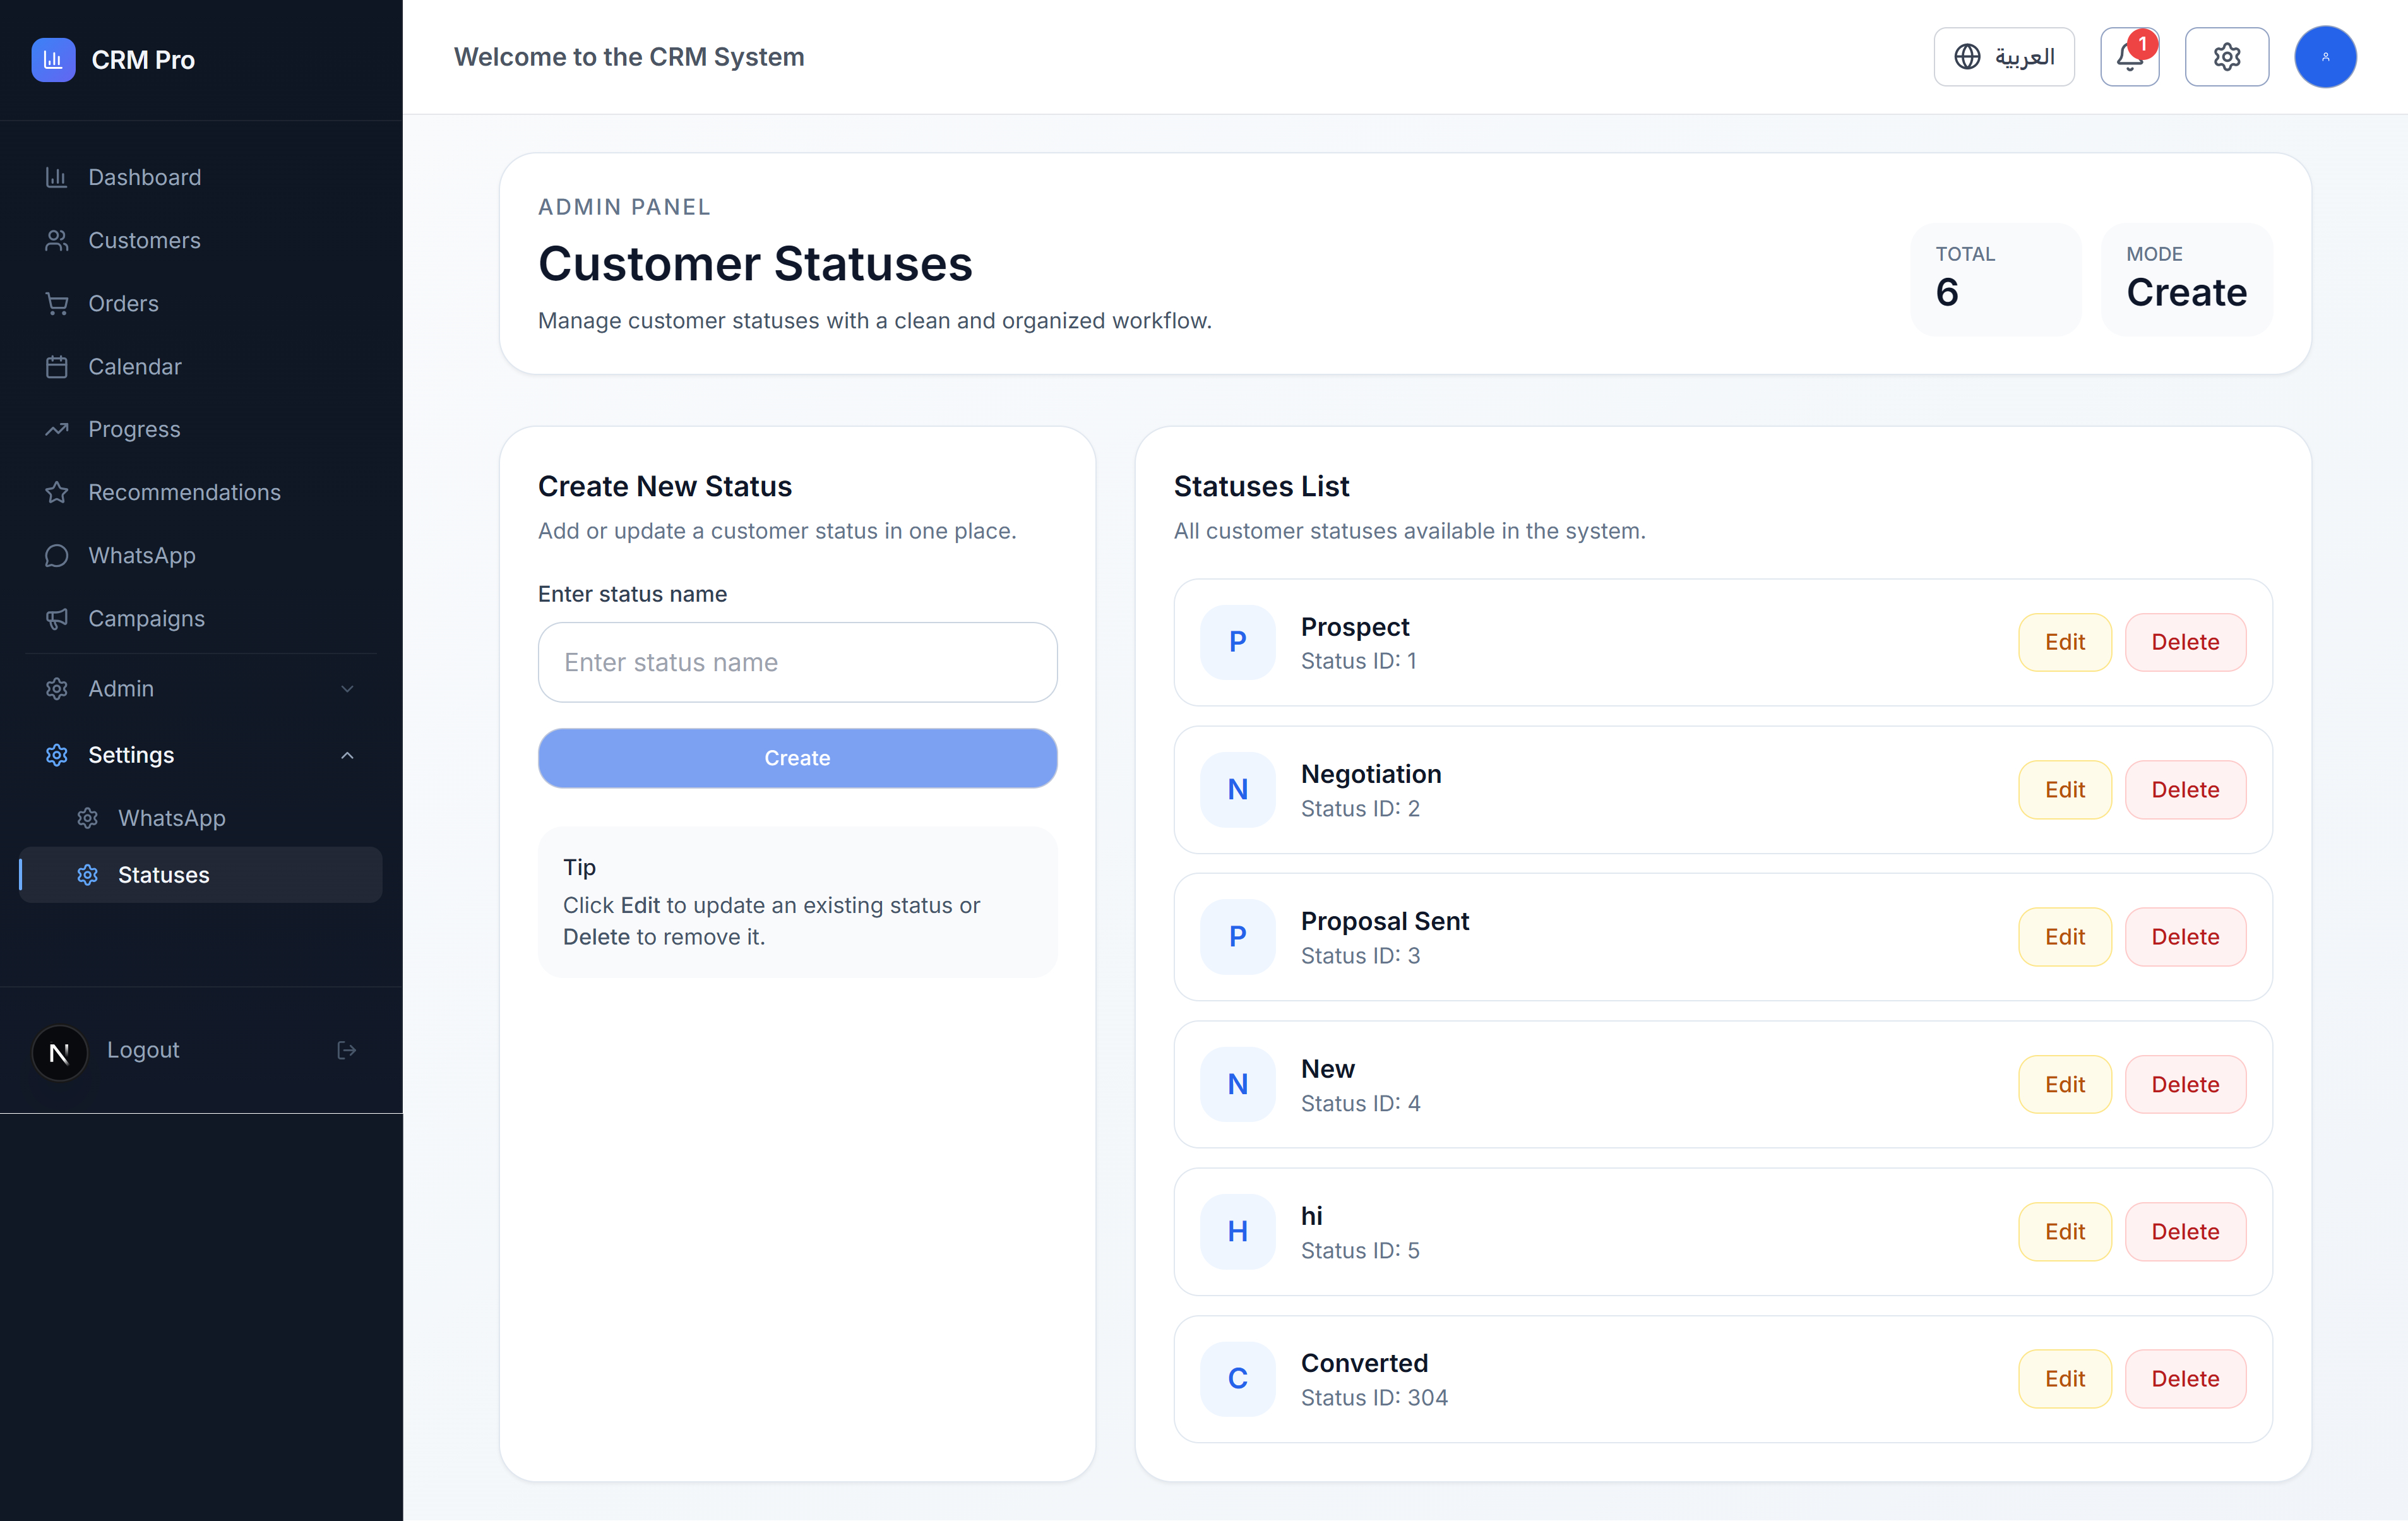This screenshot has width=2408, height=1521.
Task: Open the notifications bell
Action: coord(2129,57)
